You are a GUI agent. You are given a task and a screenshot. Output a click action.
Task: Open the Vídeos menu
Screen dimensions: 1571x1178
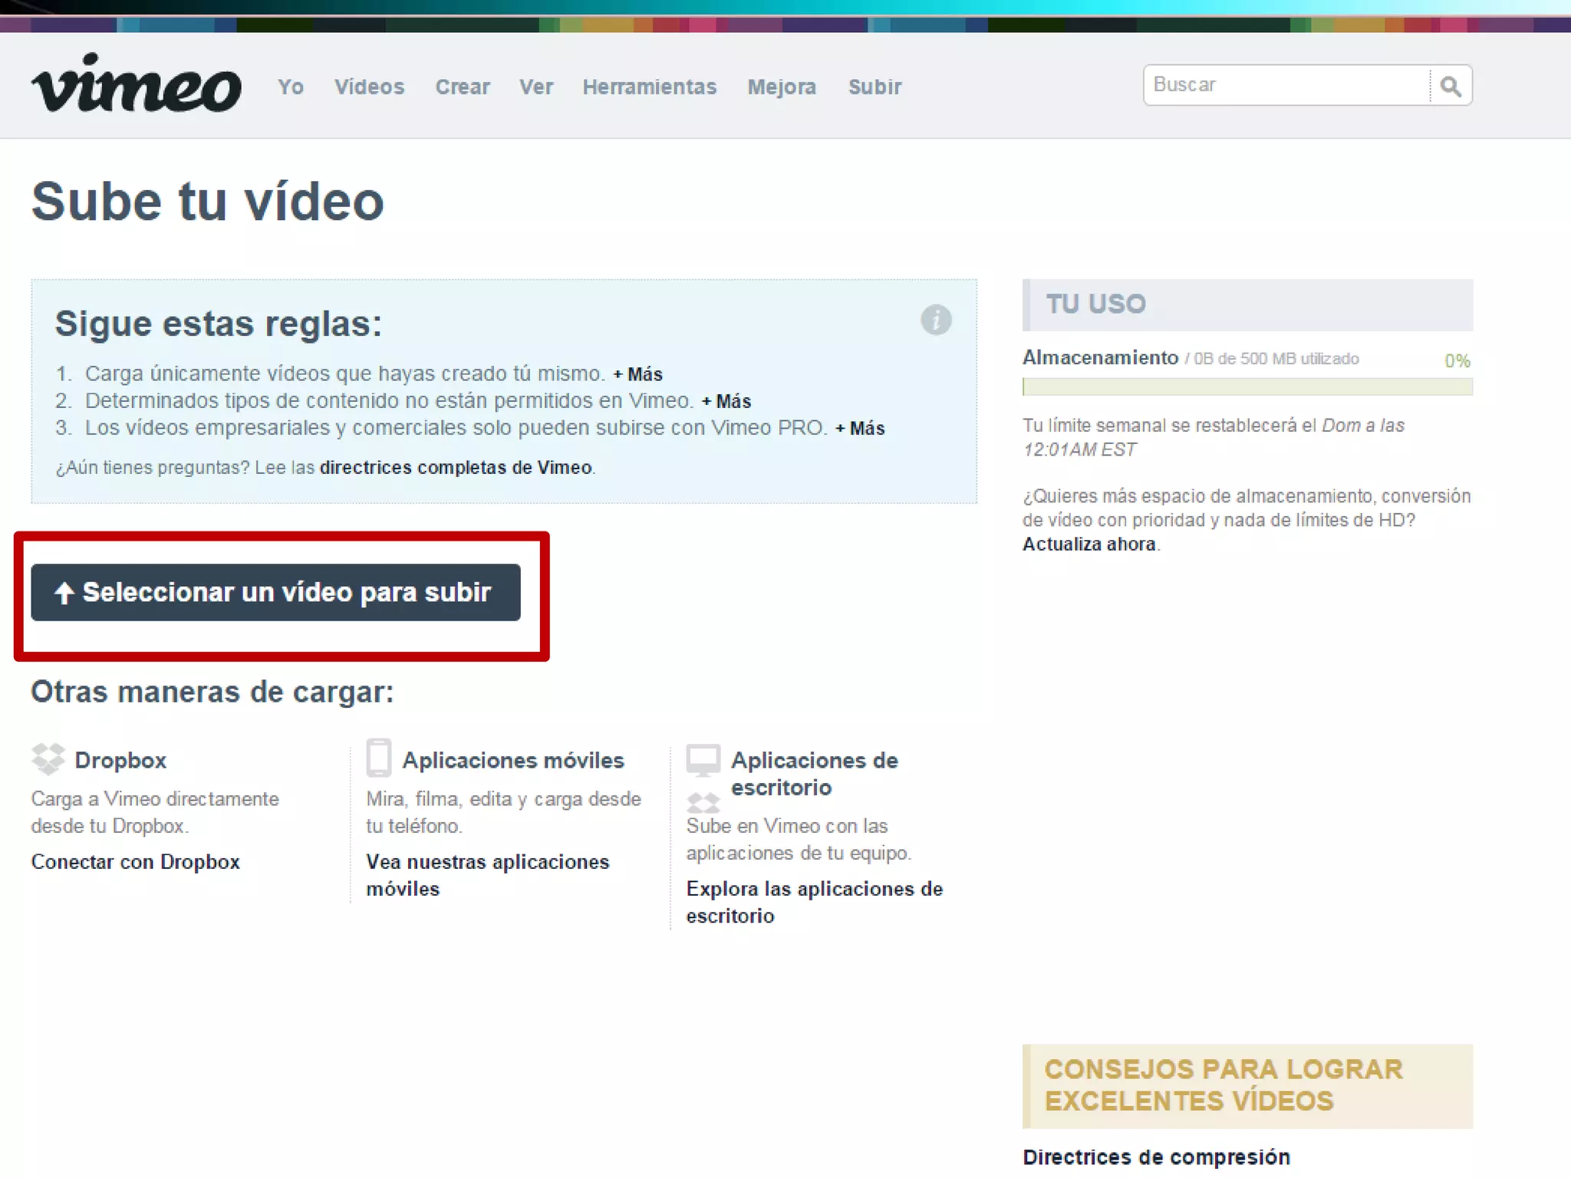click(x=369, y=87)
